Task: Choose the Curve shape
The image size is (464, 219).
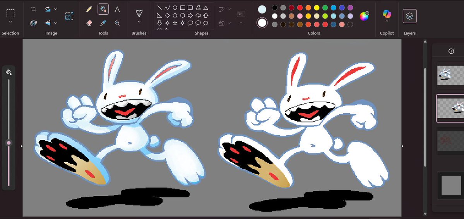Action: 167,8
